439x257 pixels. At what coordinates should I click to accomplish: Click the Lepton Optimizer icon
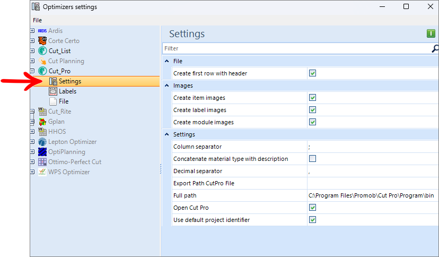(x=42, y=142)
